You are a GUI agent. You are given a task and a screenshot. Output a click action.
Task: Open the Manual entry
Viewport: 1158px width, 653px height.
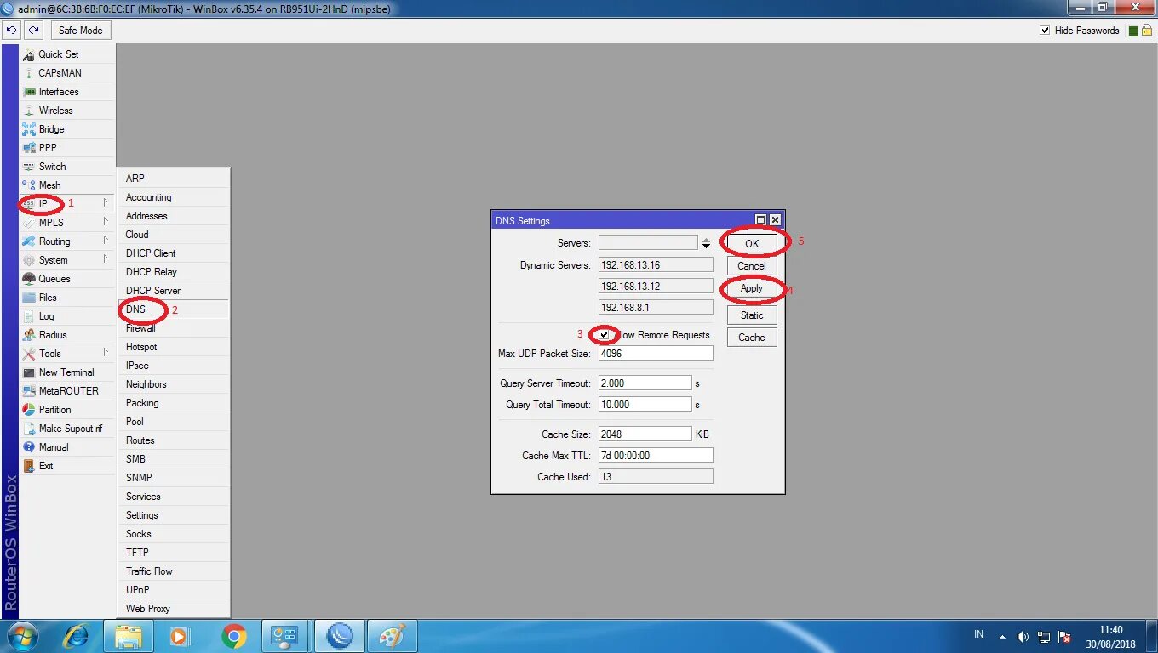click(67, 446)
